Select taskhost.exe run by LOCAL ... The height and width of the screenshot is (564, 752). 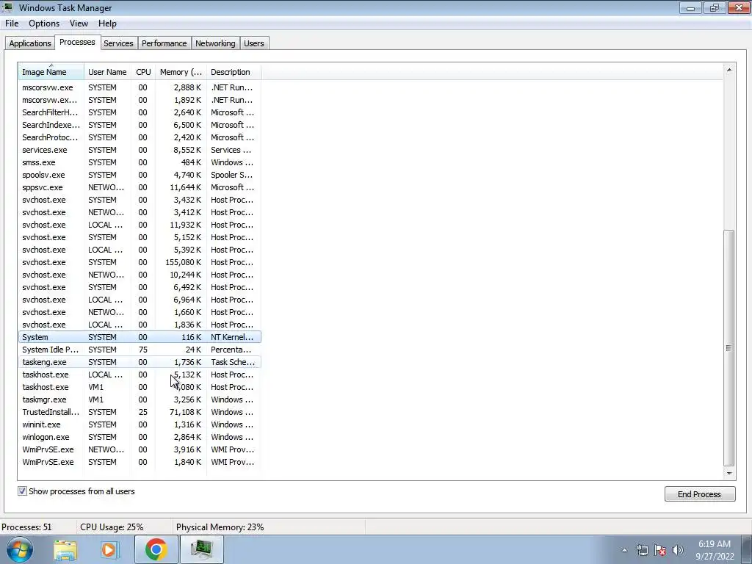pos(140,375)
